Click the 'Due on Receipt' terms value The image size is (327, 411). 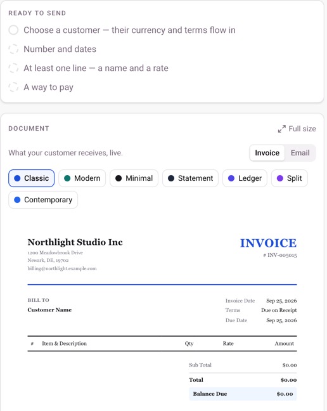point(279,310)
